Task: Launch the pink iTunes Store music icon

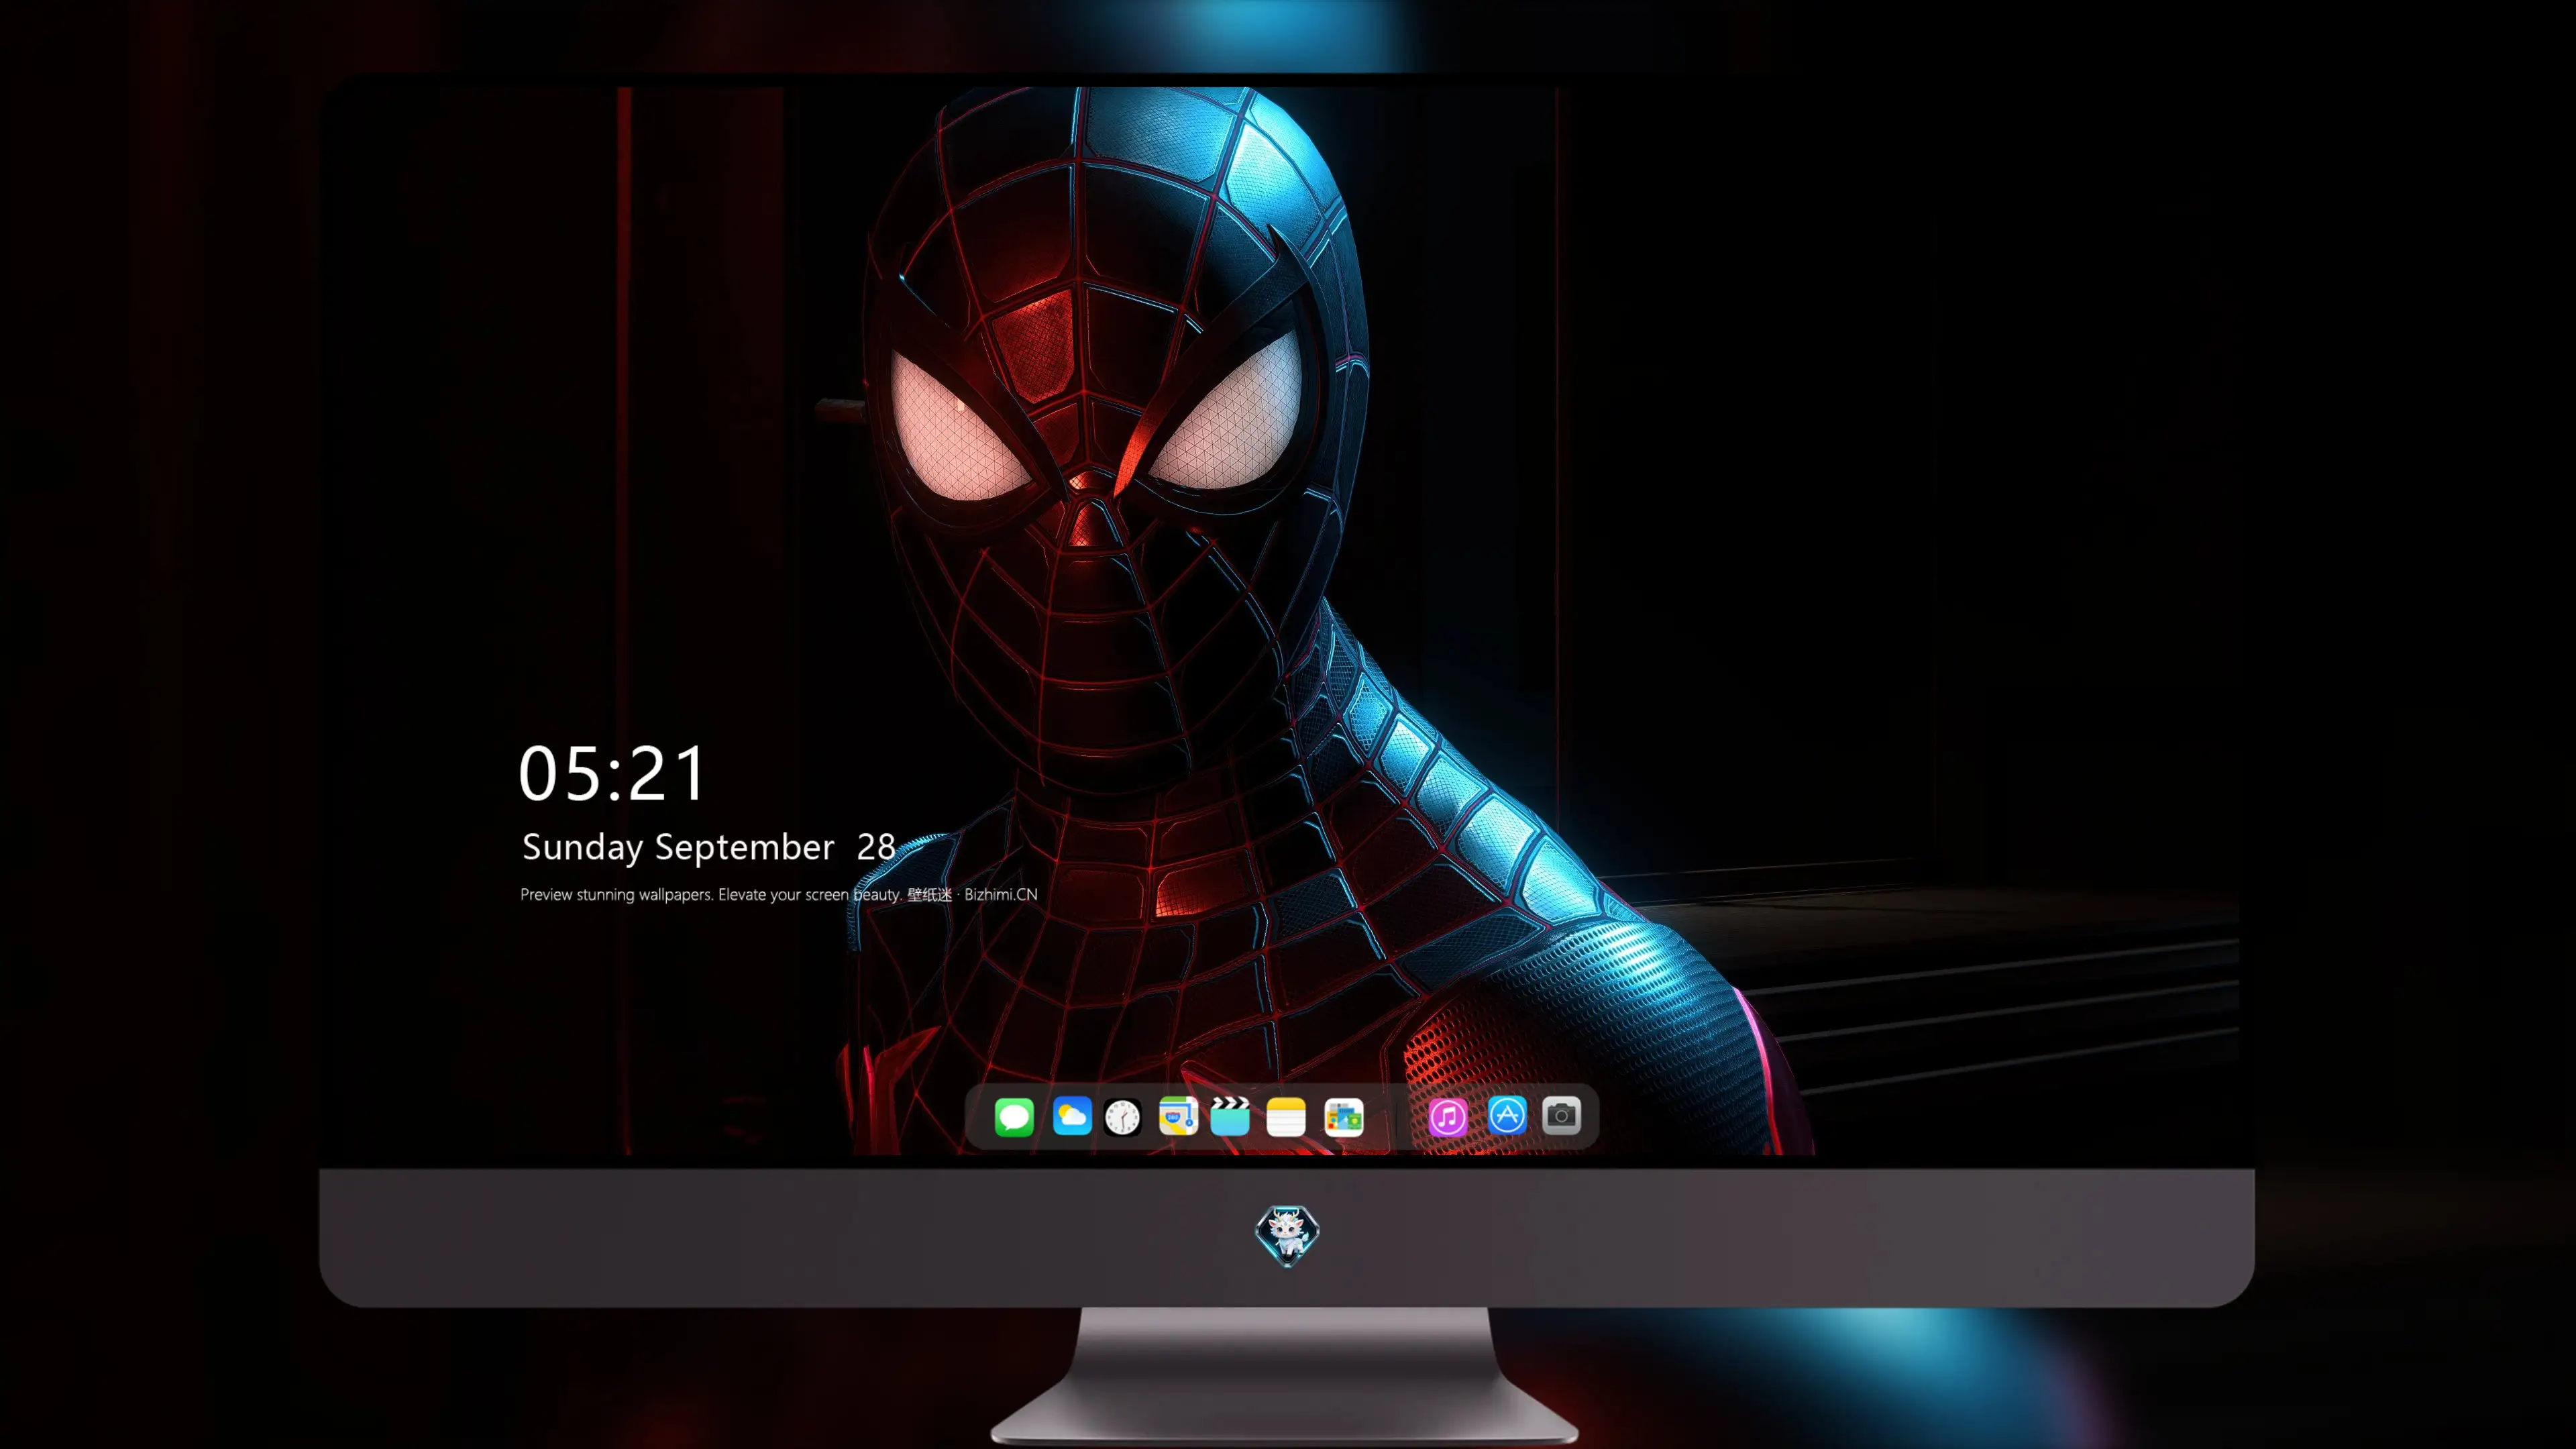Action: click(1448, 1116)
